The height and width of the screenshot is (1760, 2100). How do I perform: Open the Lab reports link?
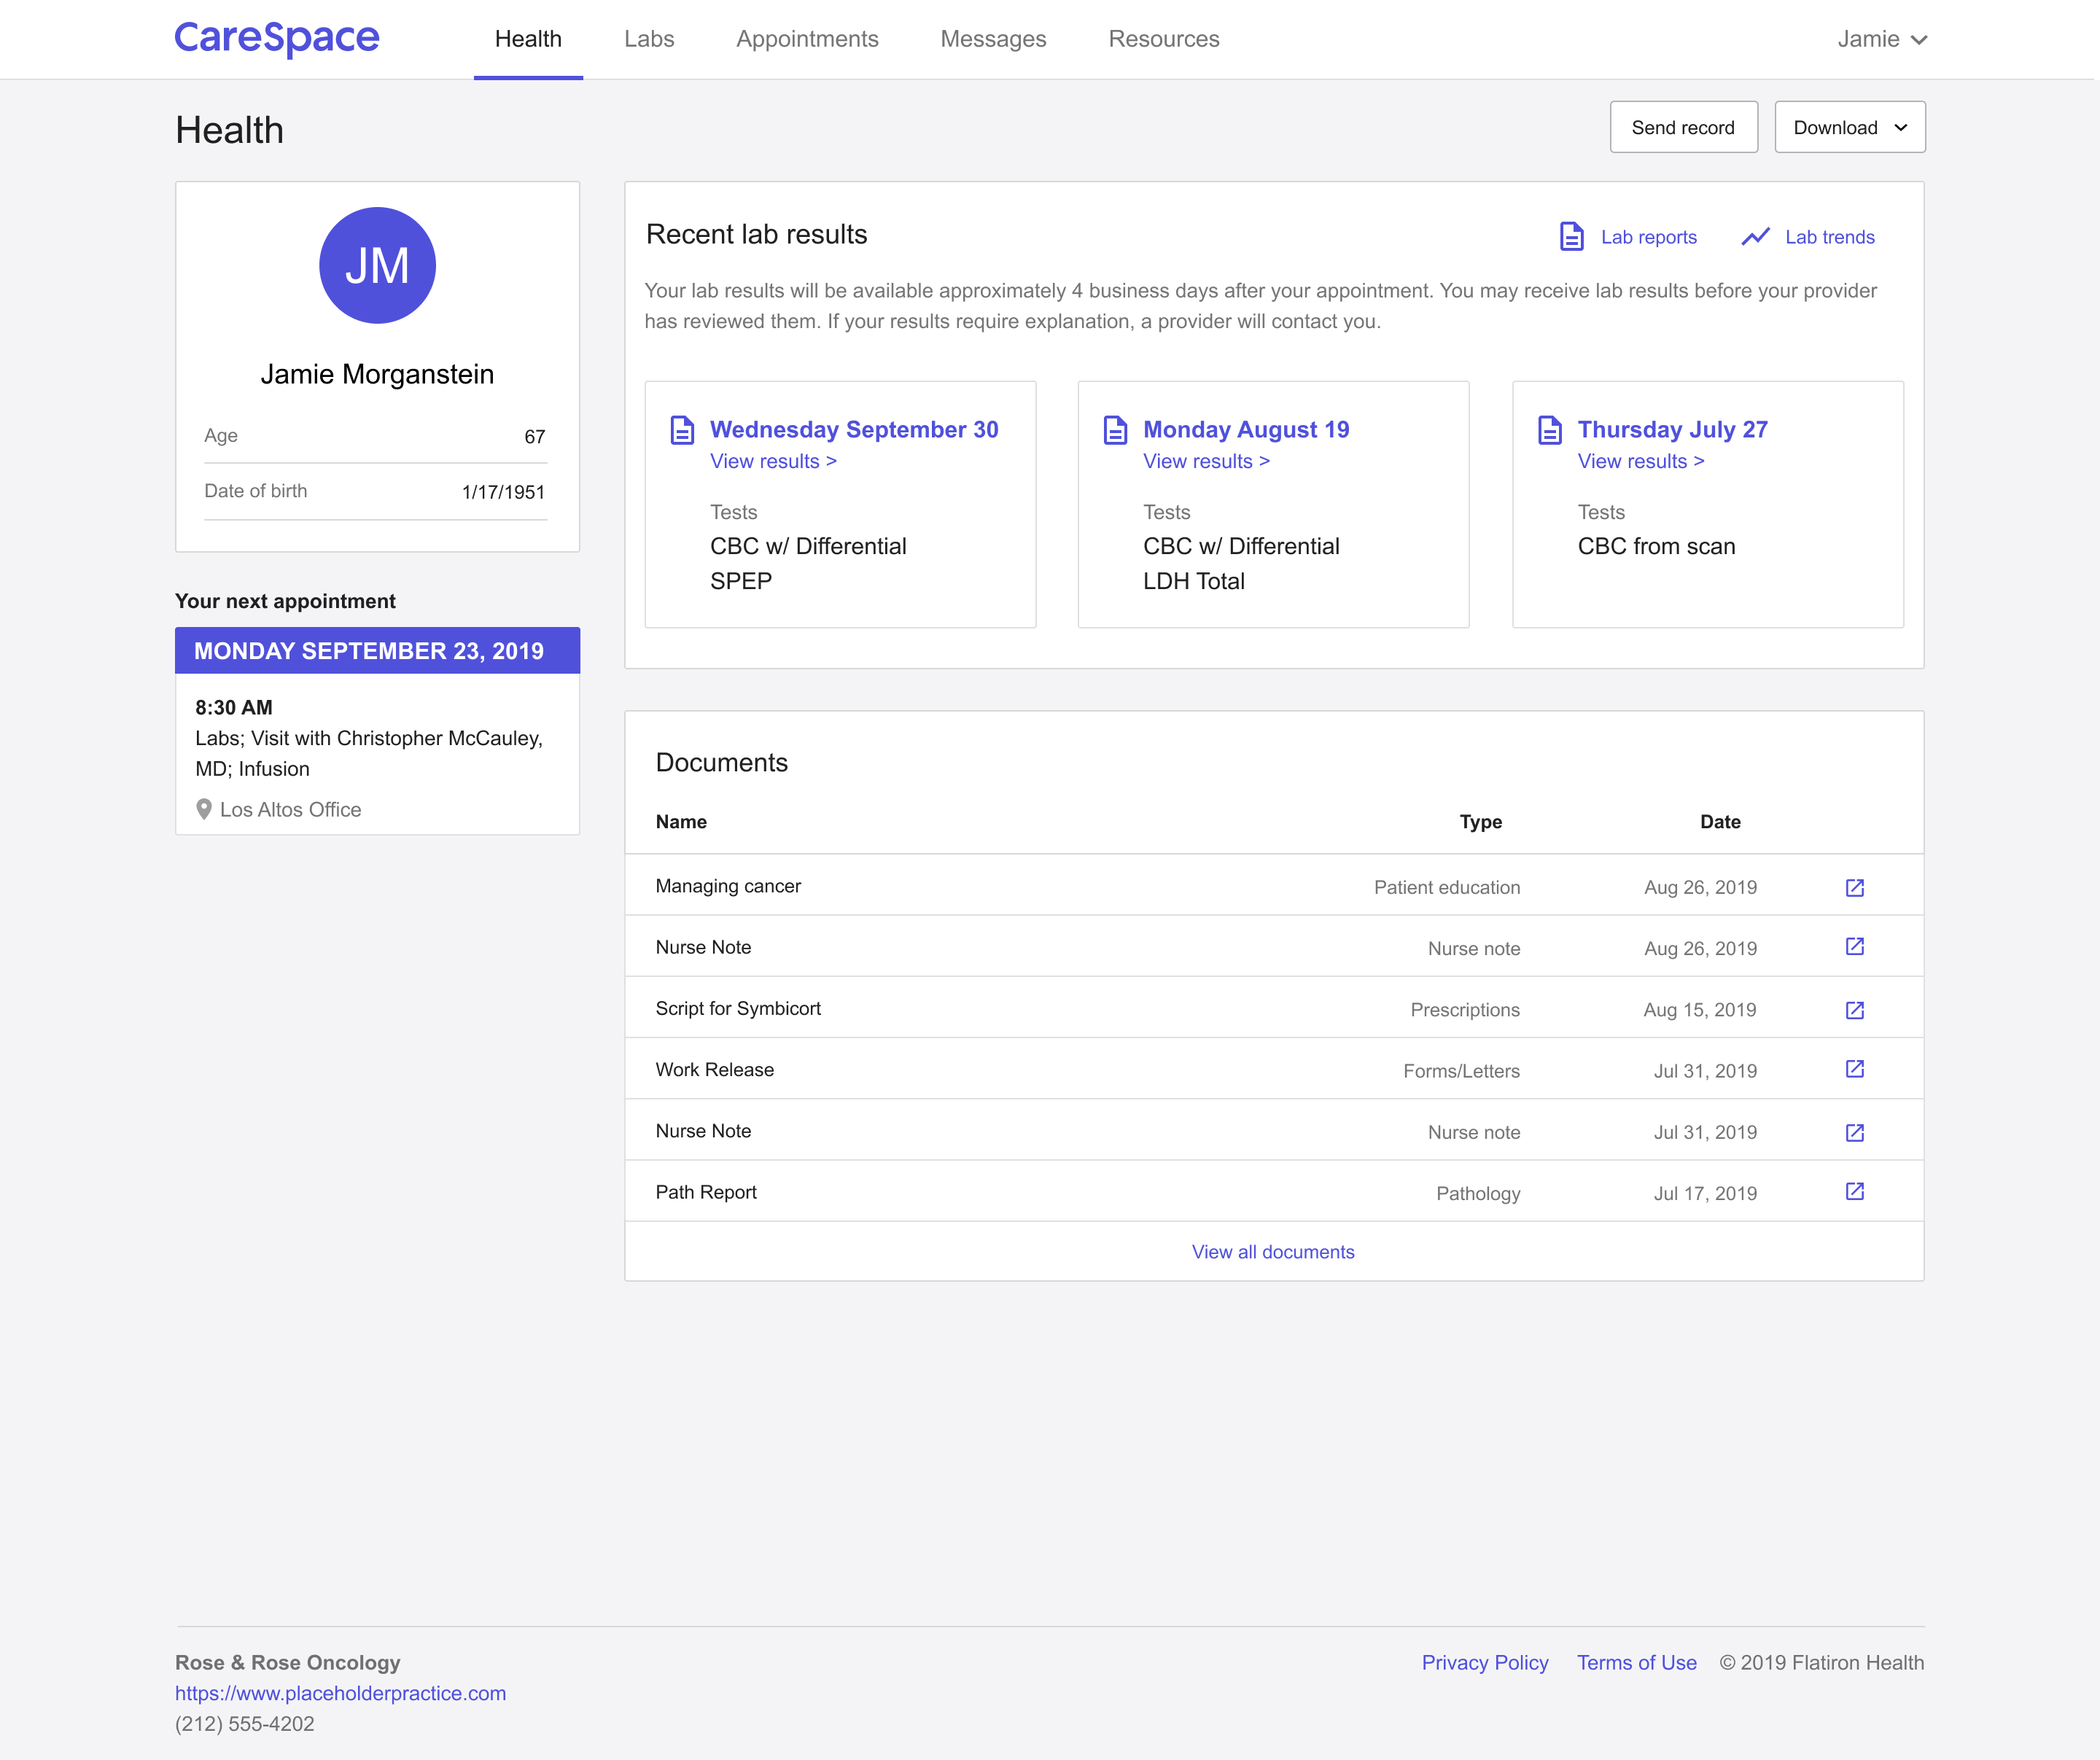(1648, 237)
